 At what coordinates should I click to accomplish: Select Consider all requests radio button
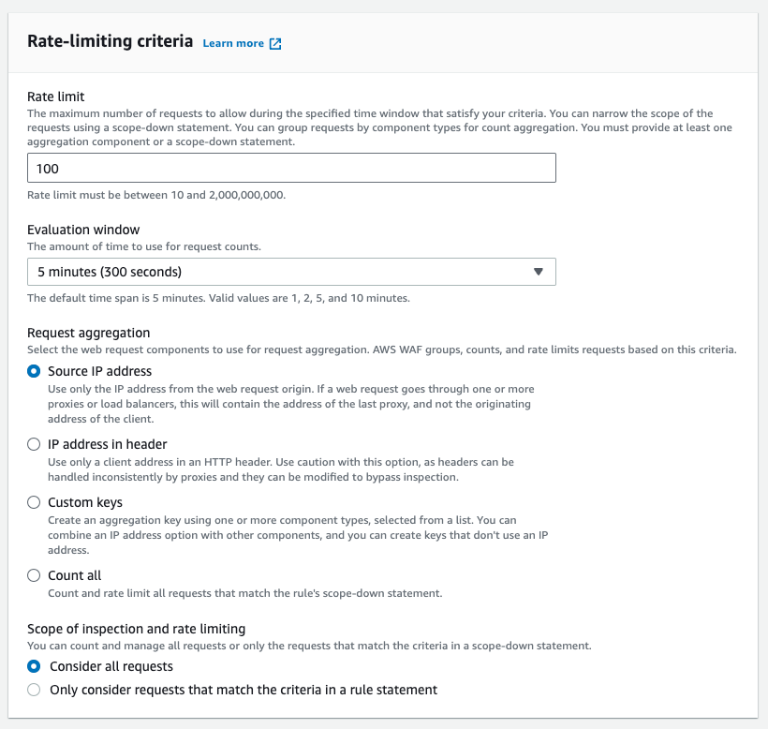pyautogui.click(x=34, y=666)
